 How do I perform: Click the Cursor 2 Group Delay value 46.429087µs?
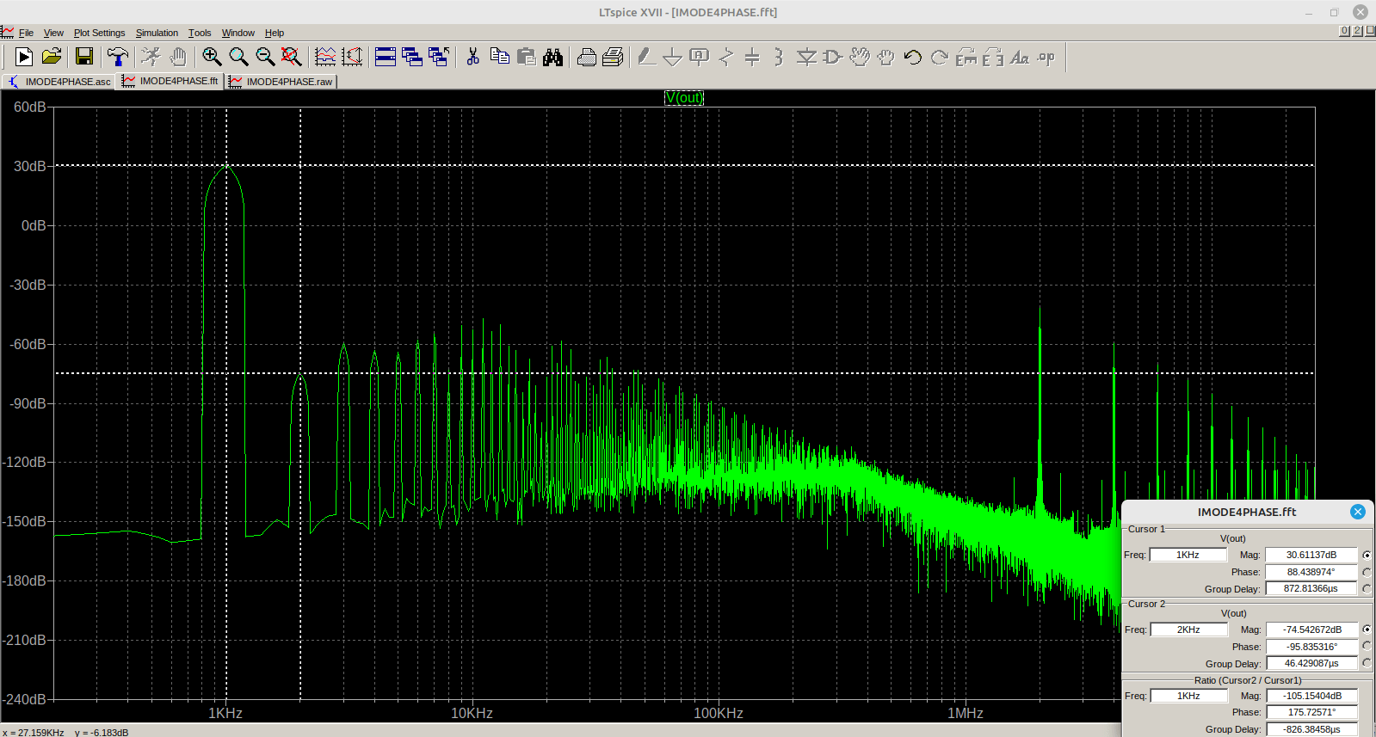(x=1311, y=663)
